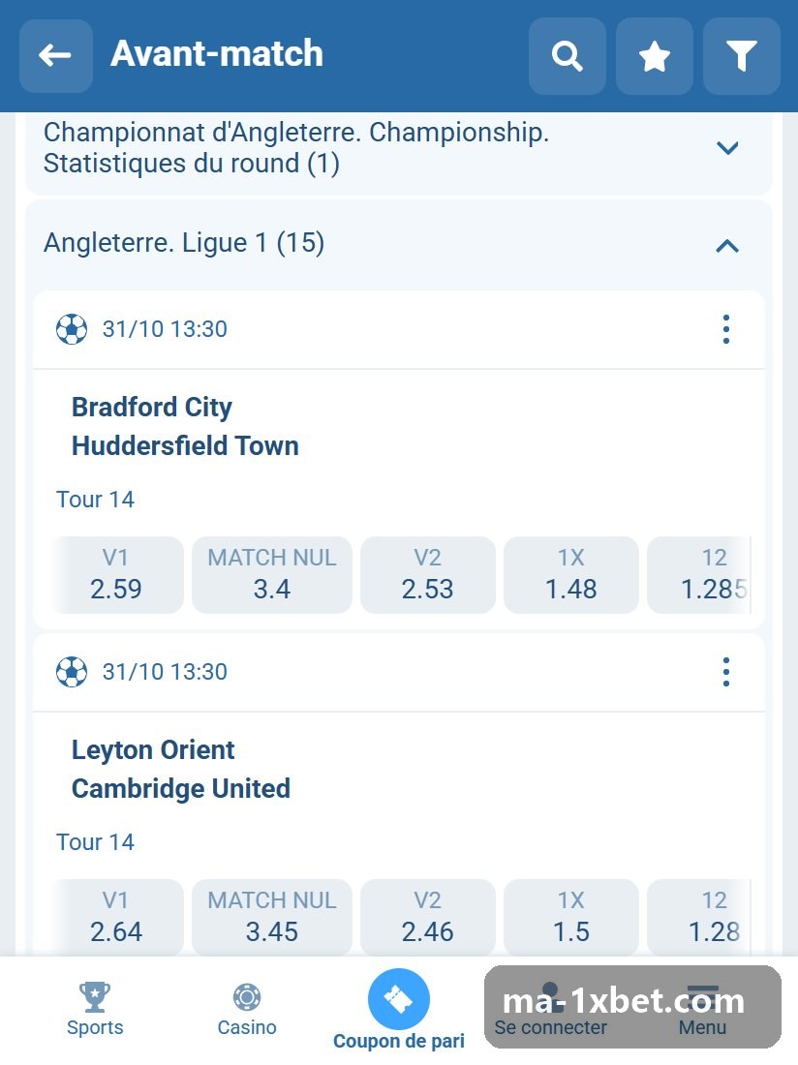Expand Championnat d'Angleterre Championship statistics section
This screenshot has width=798, height=1065.
tap(399, 148)
